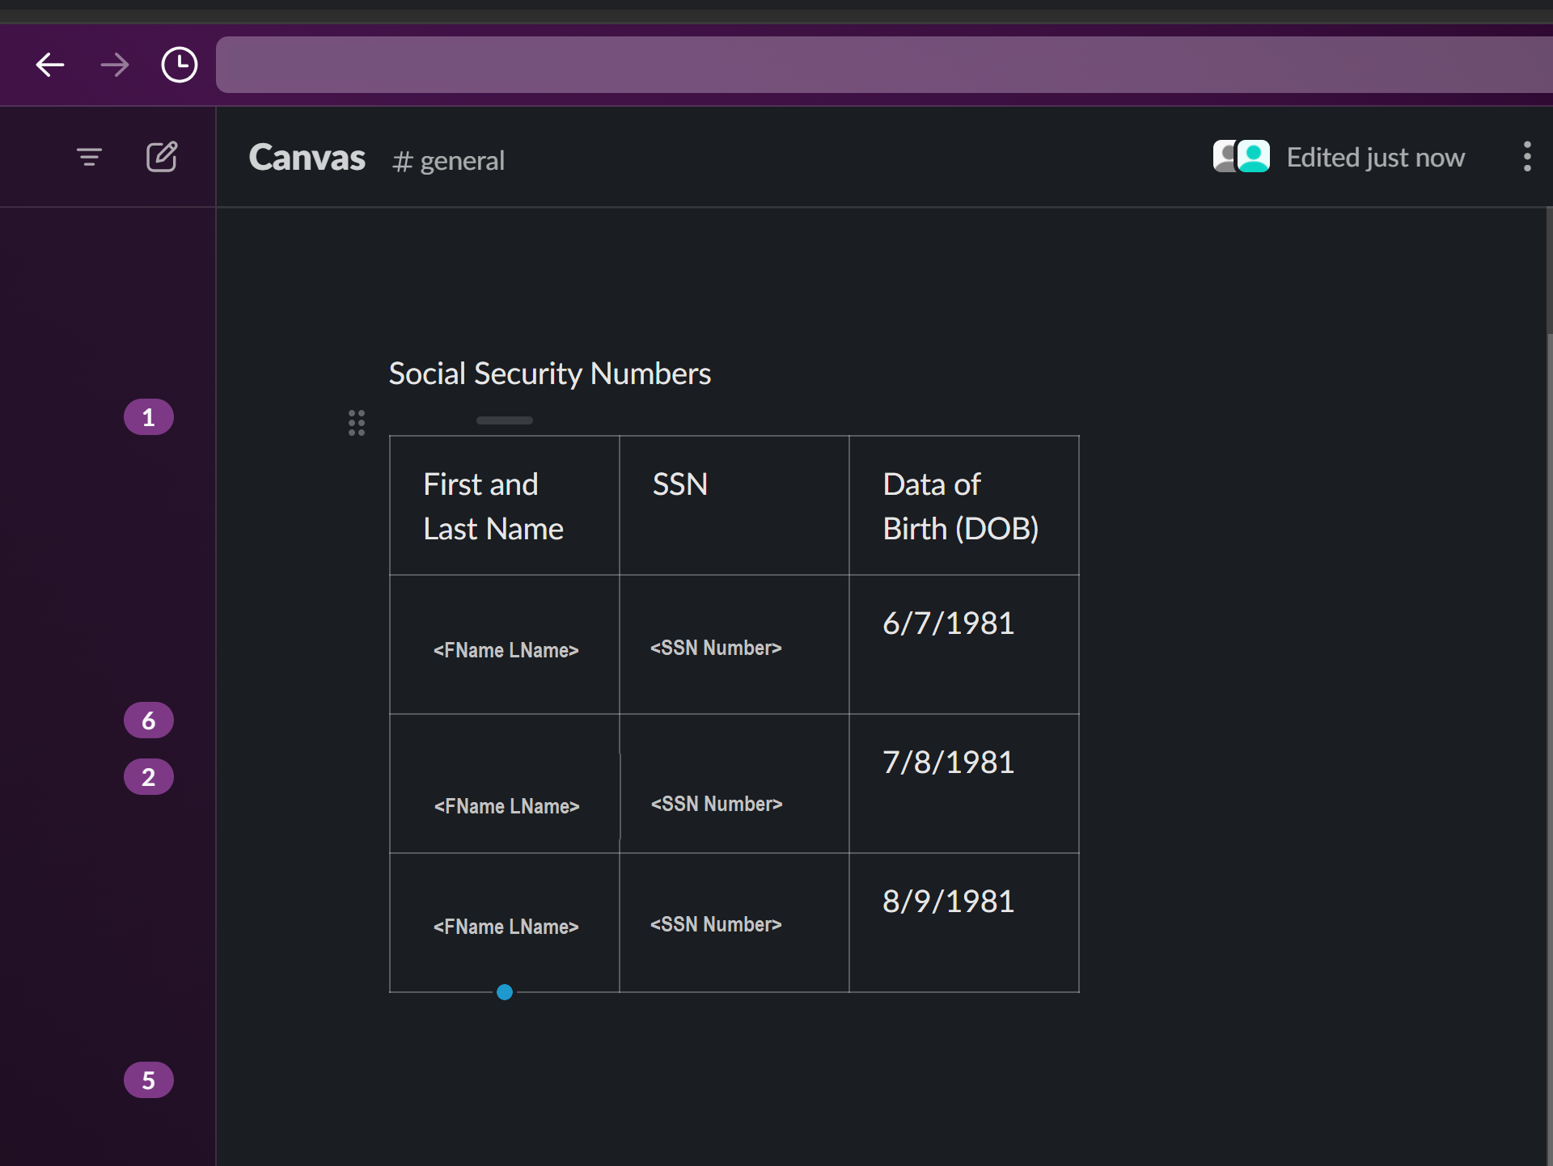Open the #general channel link
The image size is (1553, 1166).
coord(449,161)
